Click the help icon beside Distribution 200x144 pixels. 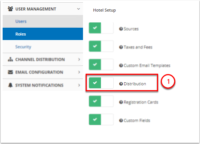[121, 84]
